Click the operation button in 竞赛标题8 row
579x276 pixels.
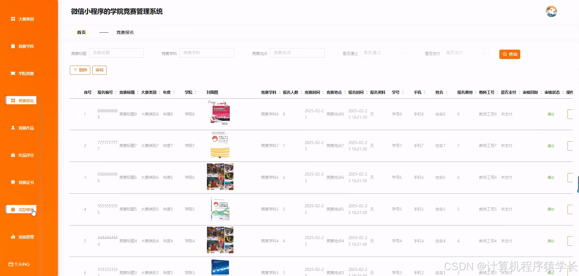tap(570, 114)
